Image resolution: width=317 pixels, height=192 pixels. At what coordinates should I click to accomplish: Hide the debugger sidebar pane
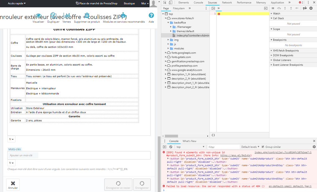(x=266, y=8)
